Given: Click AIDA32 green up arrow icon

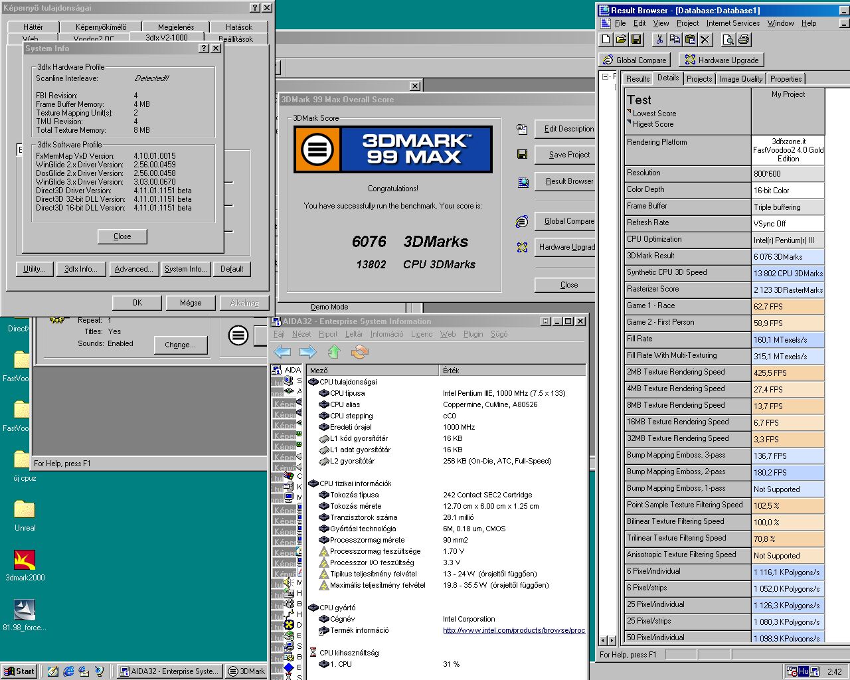Looking at the screenshot, I should click(x=334, y=352).
